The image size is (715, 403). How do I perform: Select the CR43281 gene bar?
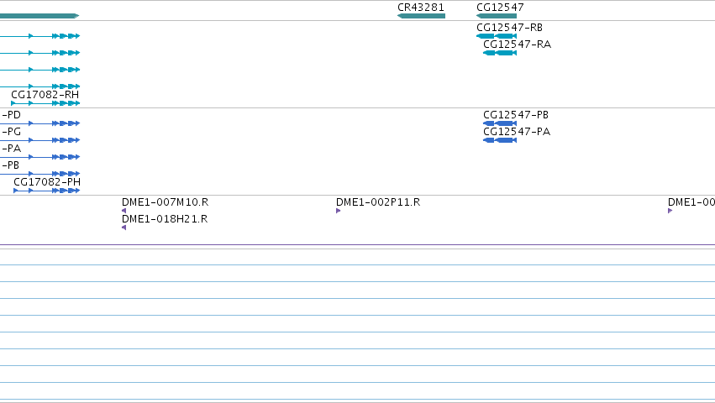tap(421, 16)
